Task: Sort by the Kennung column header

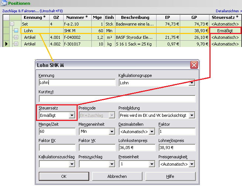Action: 35,17
